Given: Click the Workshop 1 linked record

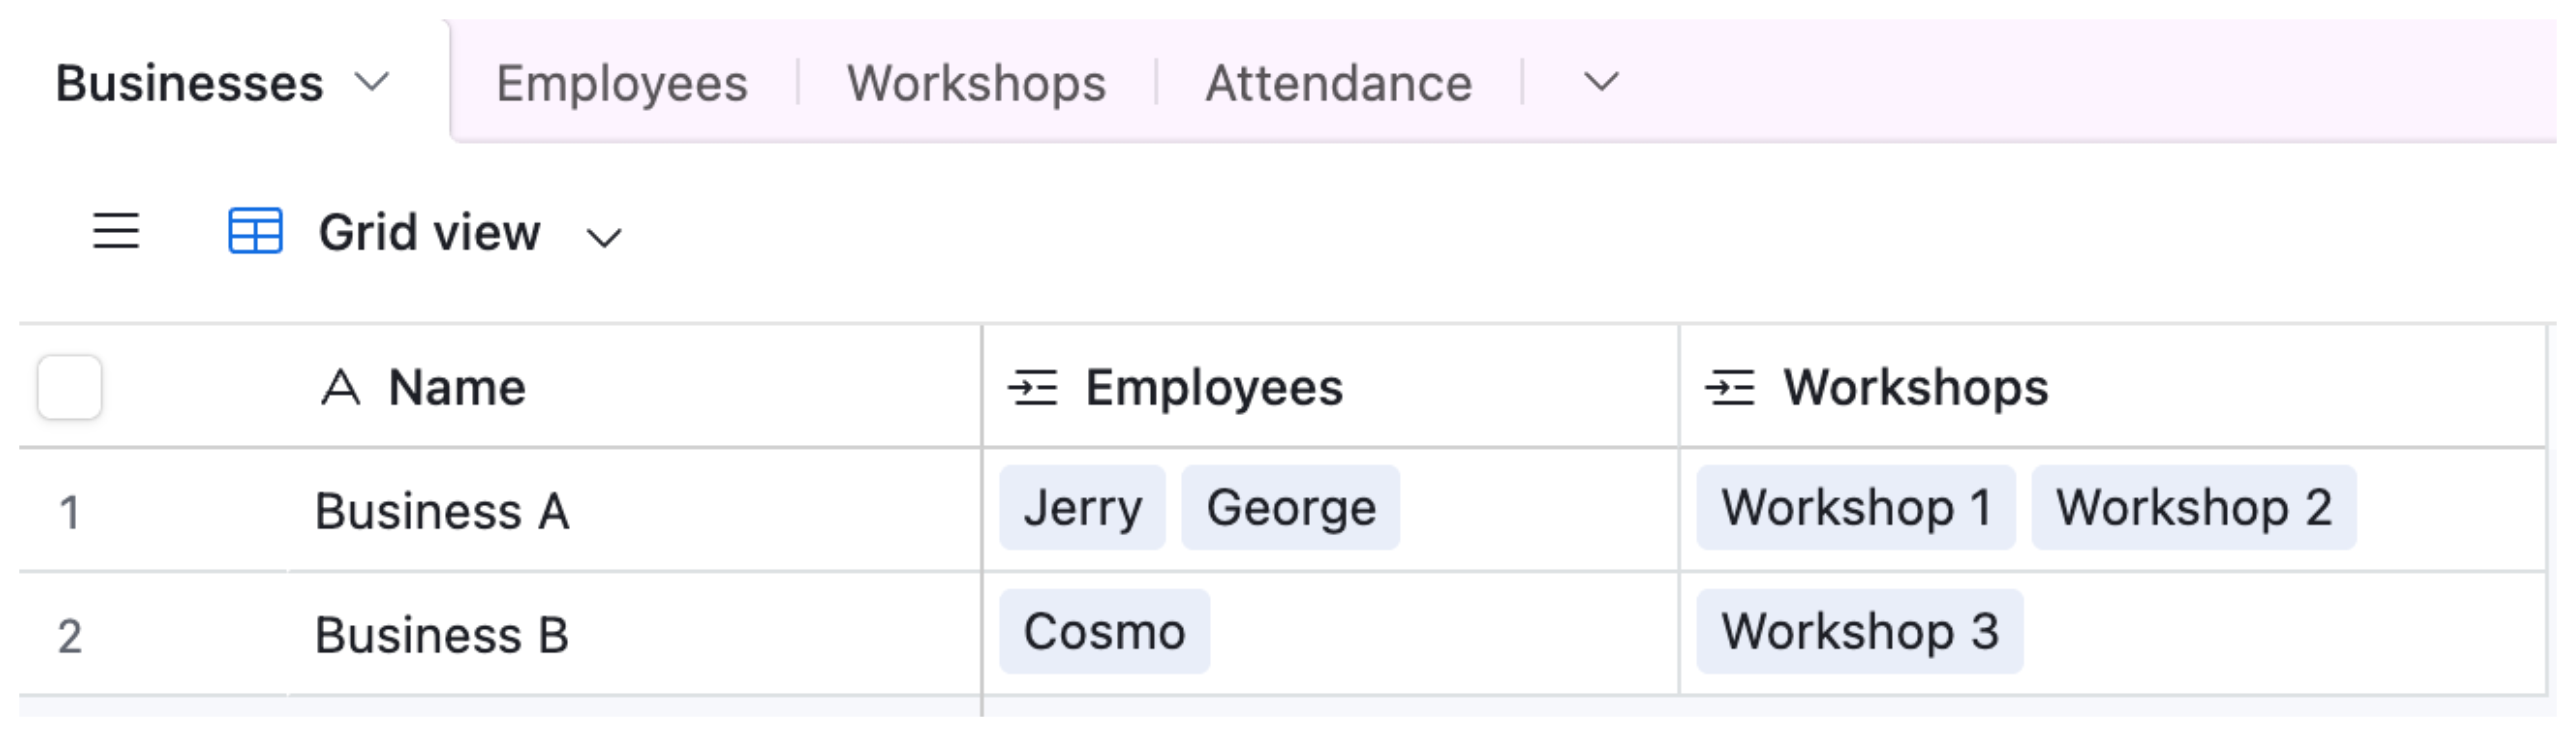Looking at the screenshot, I should coord(1855,508).
